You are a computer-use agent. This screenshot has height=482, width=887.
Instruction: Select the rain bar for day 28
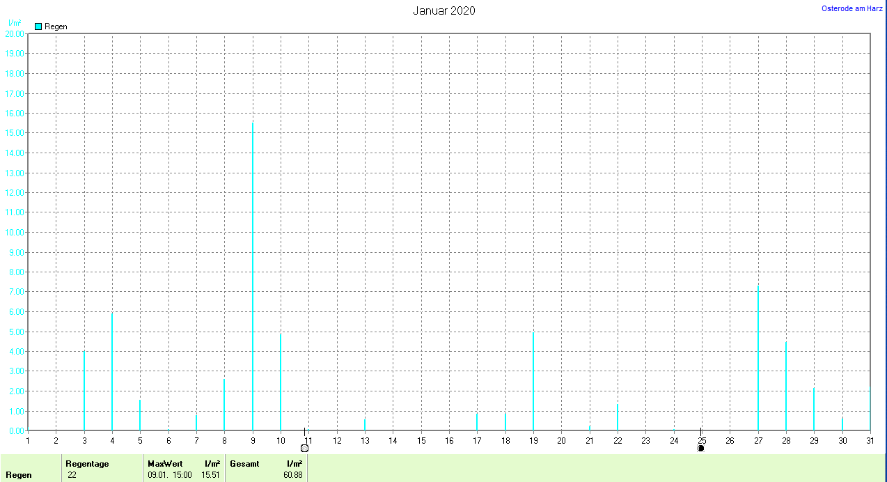tap(786, 387)
